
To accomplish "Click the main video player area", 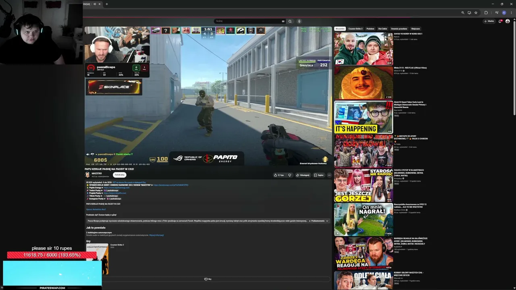I will coord(208,96).
